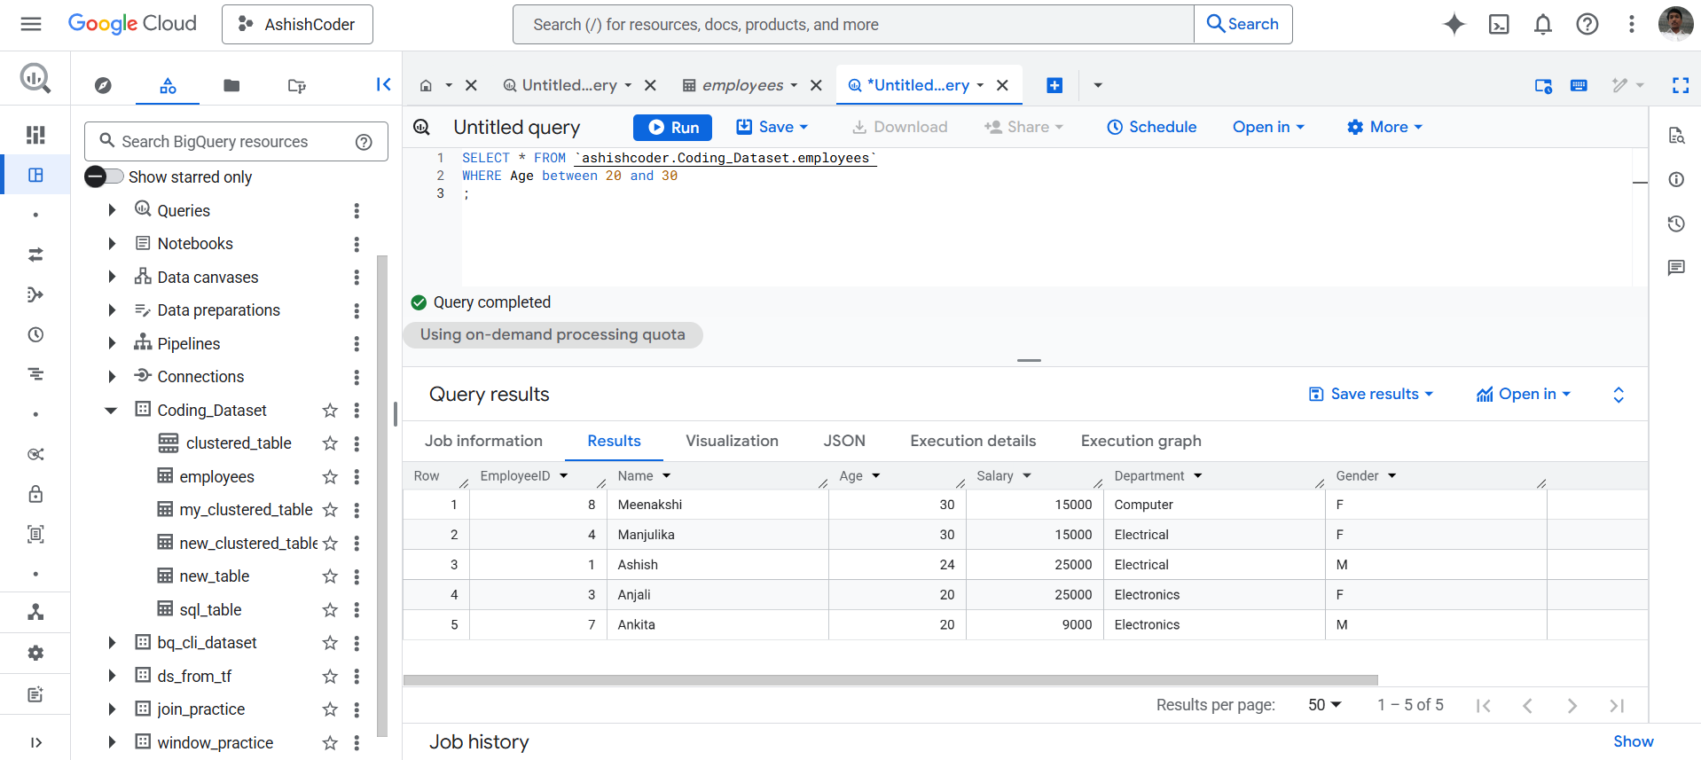The image size is (1701, 760).
Task: Open the More settings dropdown
Action: tap(1384, 127)
